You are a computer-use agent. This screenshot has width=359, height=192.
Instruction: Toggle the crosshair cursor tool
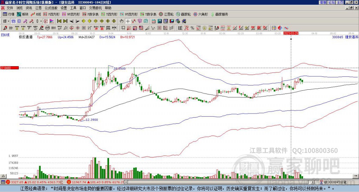coord(128,21)
